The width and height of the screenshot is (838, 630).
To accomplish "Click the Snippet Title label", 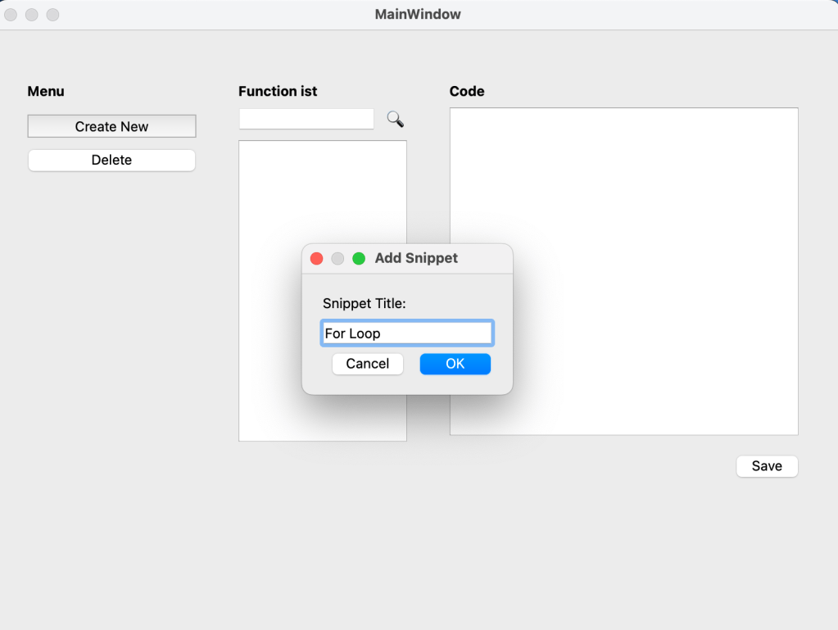I will 364,304.
